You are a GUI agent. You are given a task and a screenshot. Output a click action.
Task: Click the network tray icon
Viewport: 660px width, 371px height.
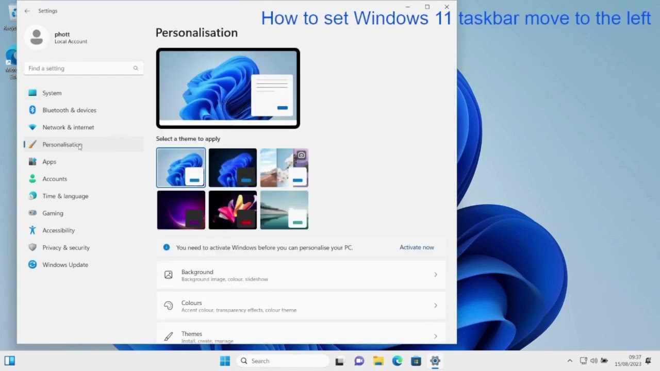(x=584, y=361)
